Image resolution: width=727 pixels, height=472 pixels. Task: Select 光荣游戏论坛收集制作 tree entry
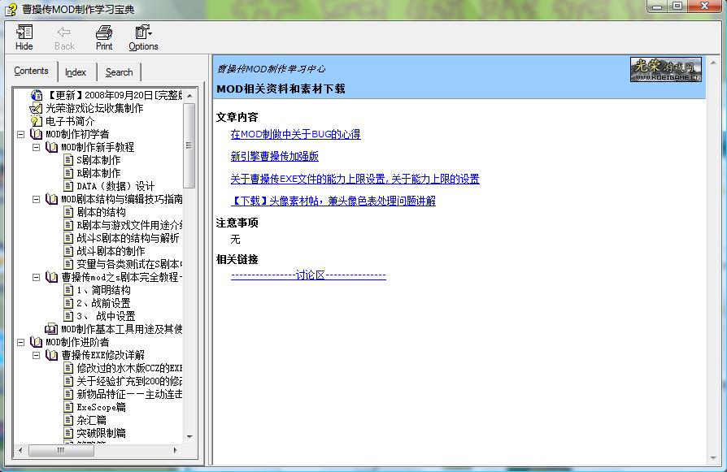click(x=94, y=108)
